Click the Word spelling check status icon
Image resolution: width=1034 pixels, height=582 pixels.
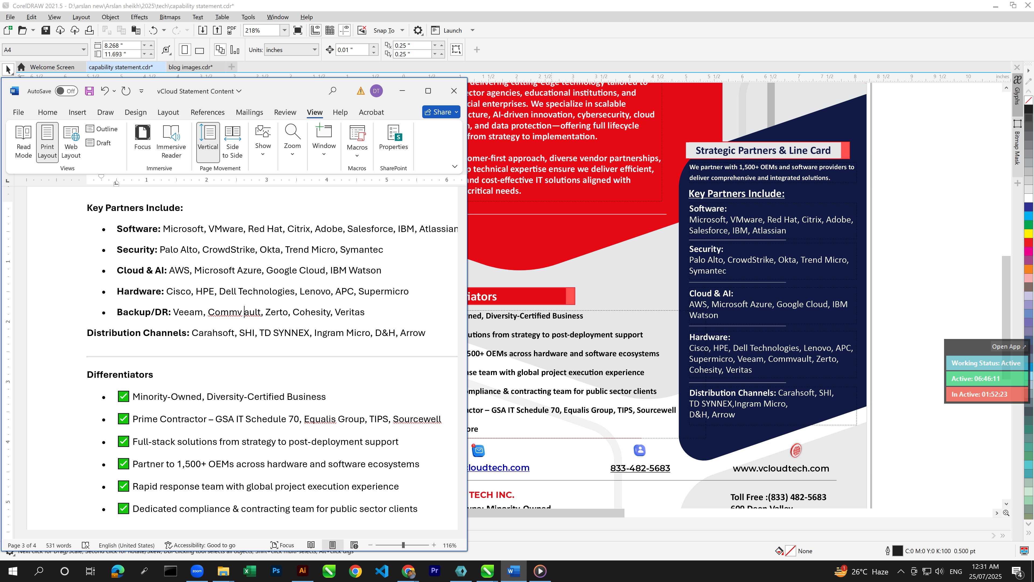[x=86, y=545]
